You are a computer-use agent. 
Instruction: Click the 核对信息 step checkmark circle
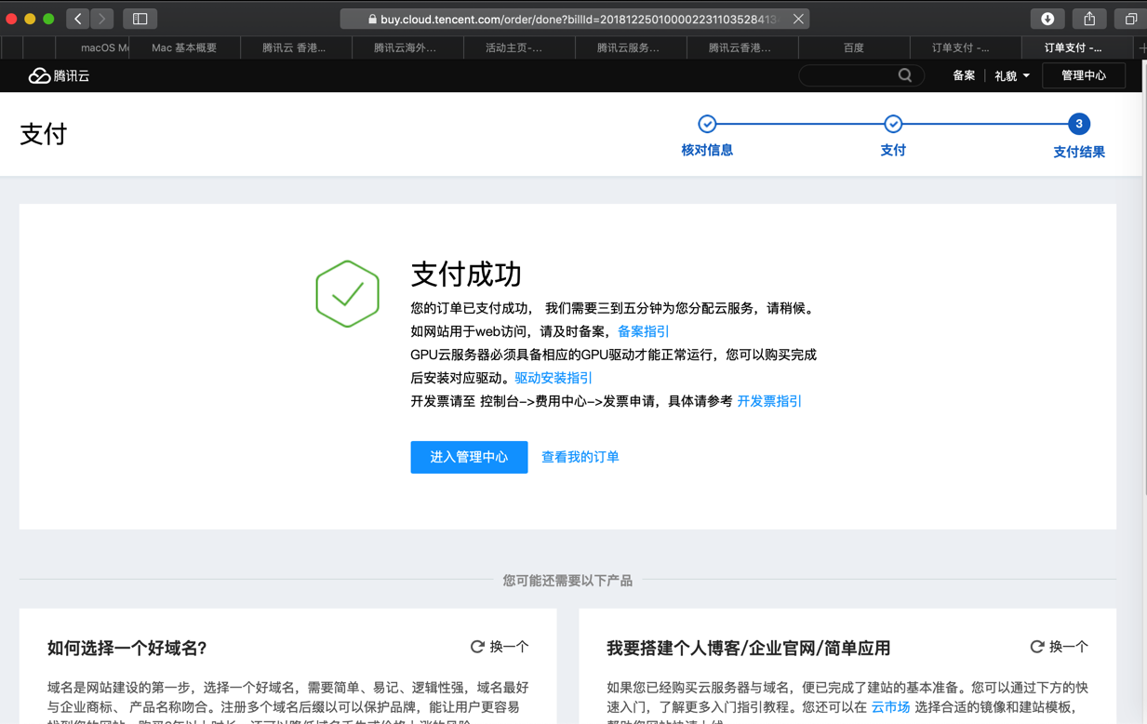pos(707,124)
